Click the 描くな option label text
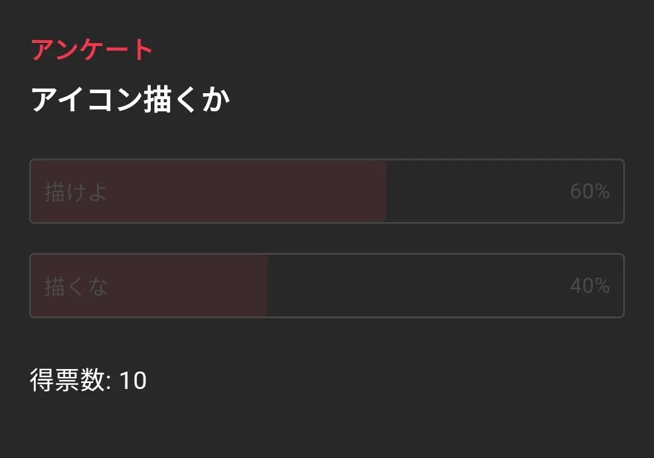Image resolution: width=654 pixels, height=458 pixels. point(76,287)
